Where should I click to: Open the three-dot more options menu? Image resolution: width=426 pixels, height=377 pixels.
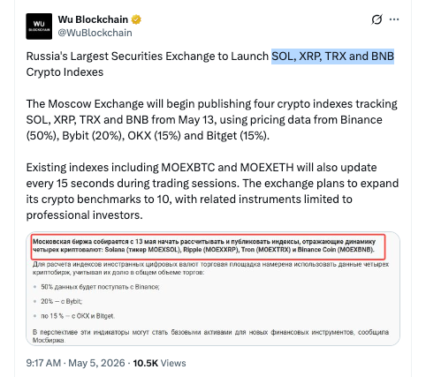point(394,19)
